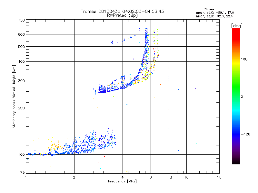Select the 'mean, sd,O: -89.1, 17.0' line

[x=215, y=13]
